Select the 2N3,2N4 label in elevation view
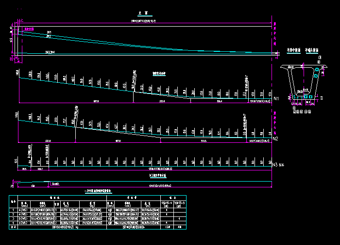This screenshot has width=340, height=245. 50,51
